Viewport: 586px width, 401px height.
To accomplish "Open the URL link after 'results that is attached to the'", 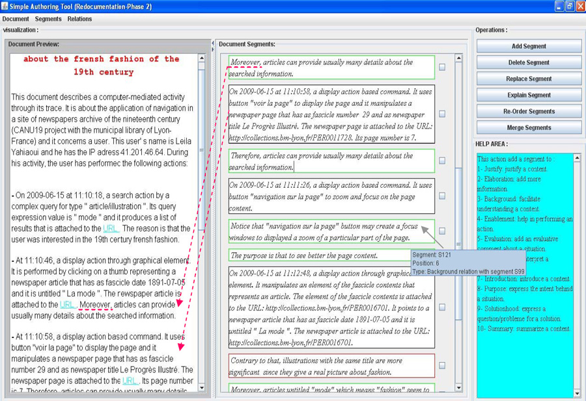I will click(x=111, y=228).
